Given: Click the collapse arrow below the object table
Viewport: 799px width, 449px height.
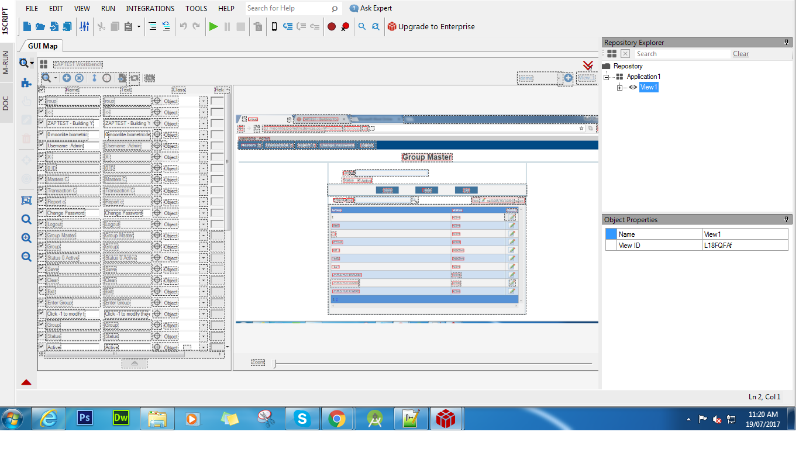Looking at the screenshot, I should (x=135, y=363).
